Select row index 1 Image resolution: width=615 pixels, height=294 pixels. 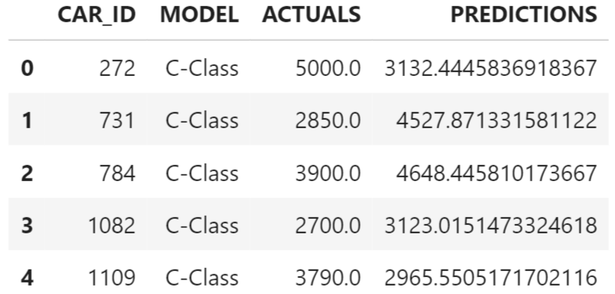coord(27,121)
